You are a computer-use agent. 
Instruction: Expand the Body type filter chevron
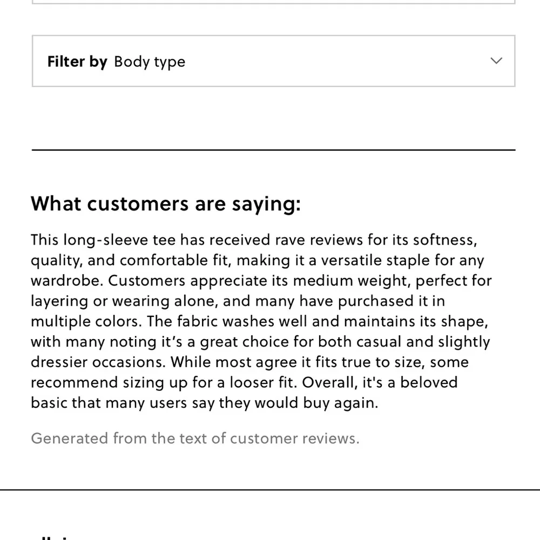point(496,61)
